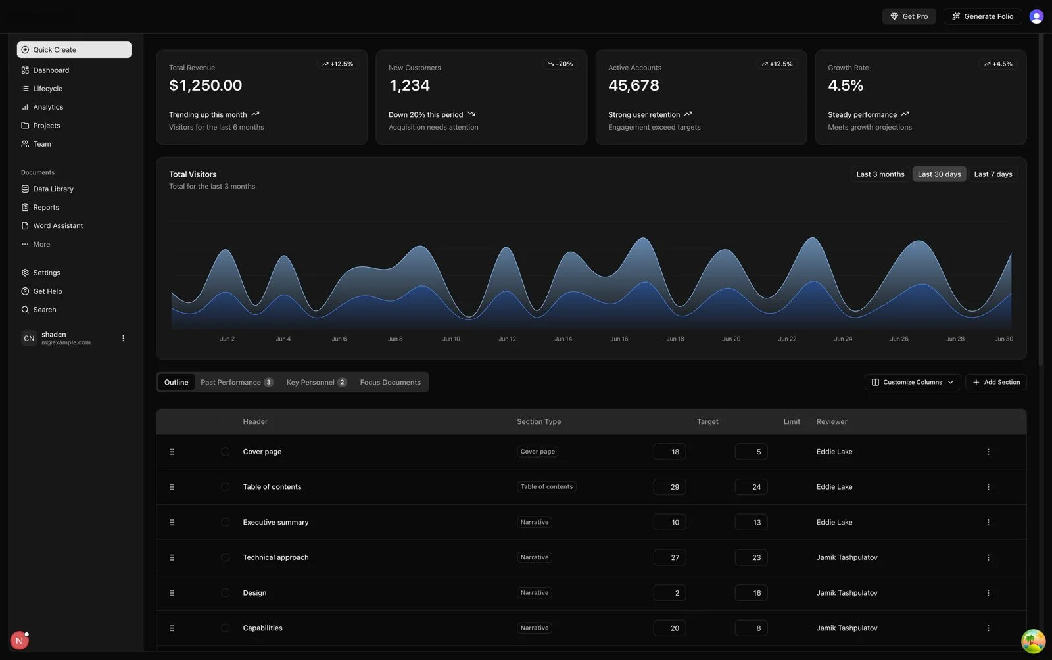Screen dimensions: 1052x660
Task: Click the Analytics bar chart icon
Action: click(x=25, y=107)
